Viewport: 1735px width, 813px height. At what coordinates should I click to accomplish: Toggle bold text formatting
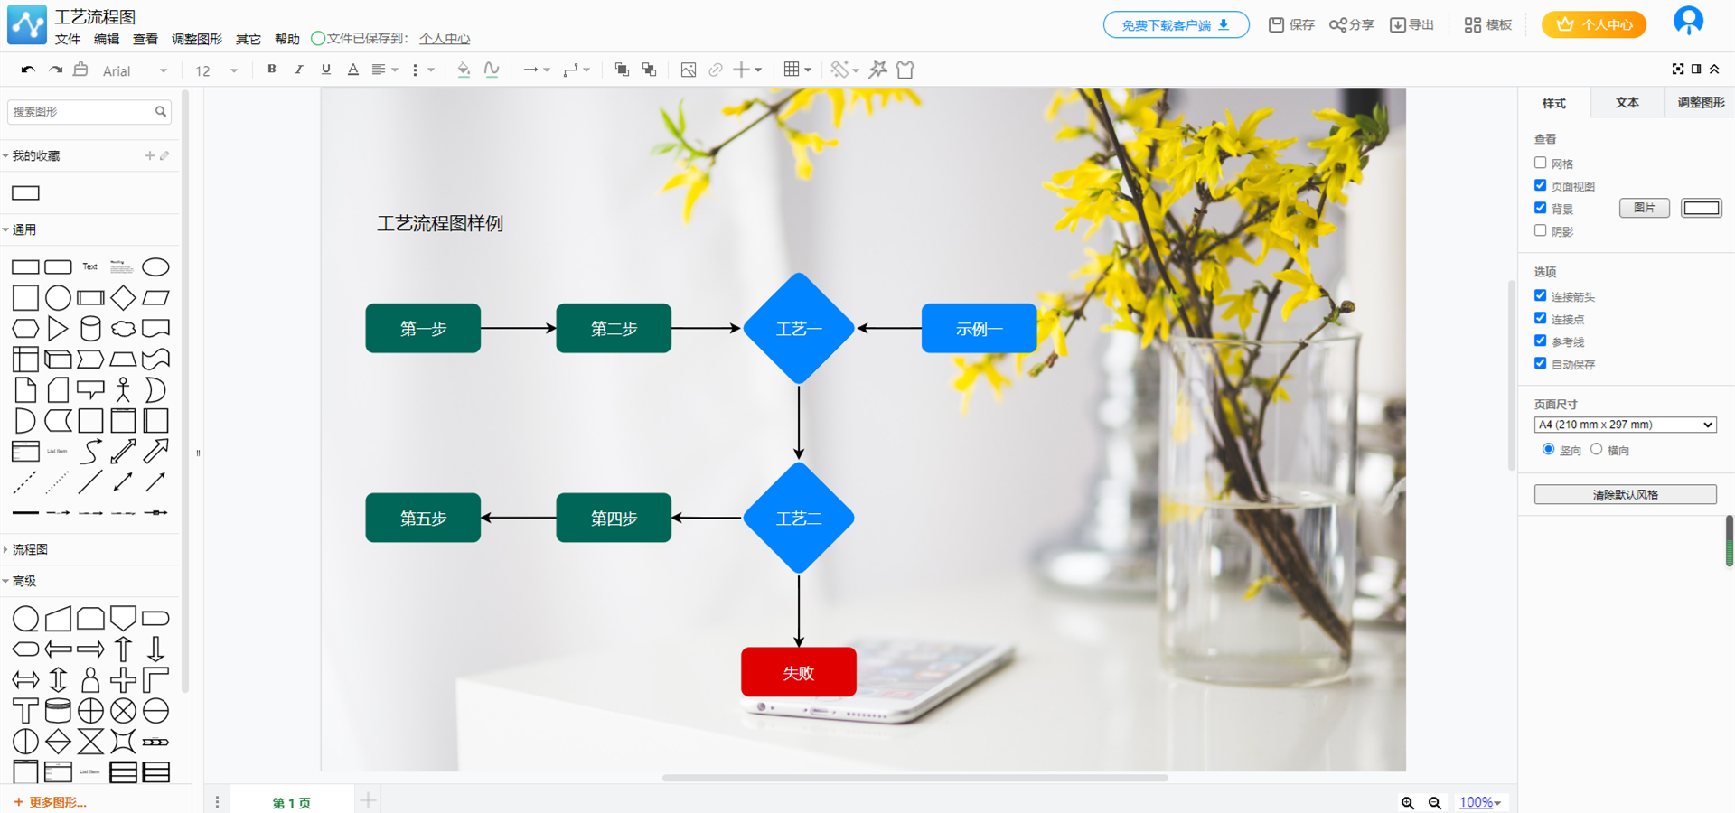(272, 70)
